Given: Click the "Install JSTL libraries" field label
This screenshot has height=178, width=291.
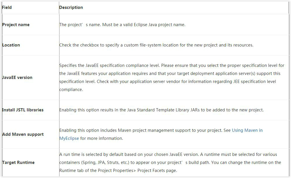Looking at the screenshot, I should [x=23, y=110].
